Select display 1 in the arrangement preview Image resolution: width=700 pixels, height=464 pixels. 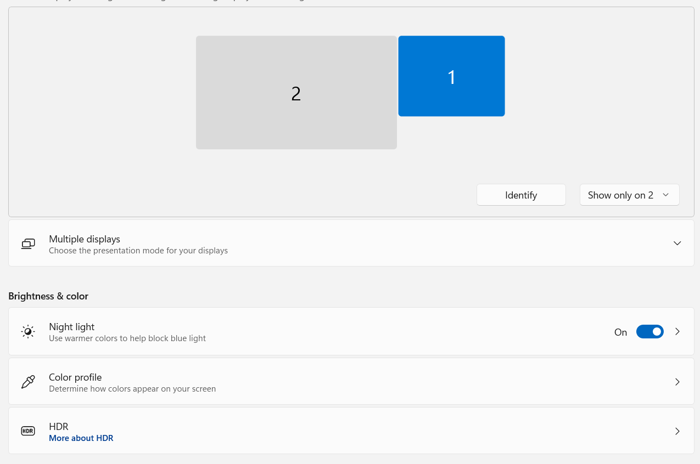click(451, 76)
